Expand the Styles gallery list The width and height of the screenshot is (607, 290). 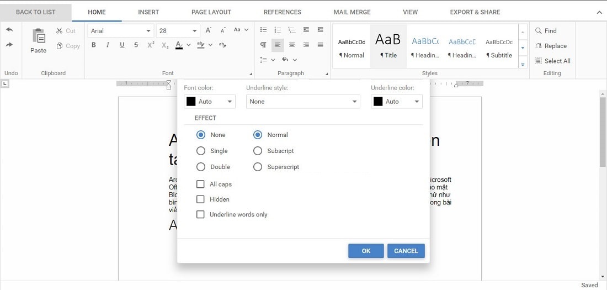pos(523,65)
